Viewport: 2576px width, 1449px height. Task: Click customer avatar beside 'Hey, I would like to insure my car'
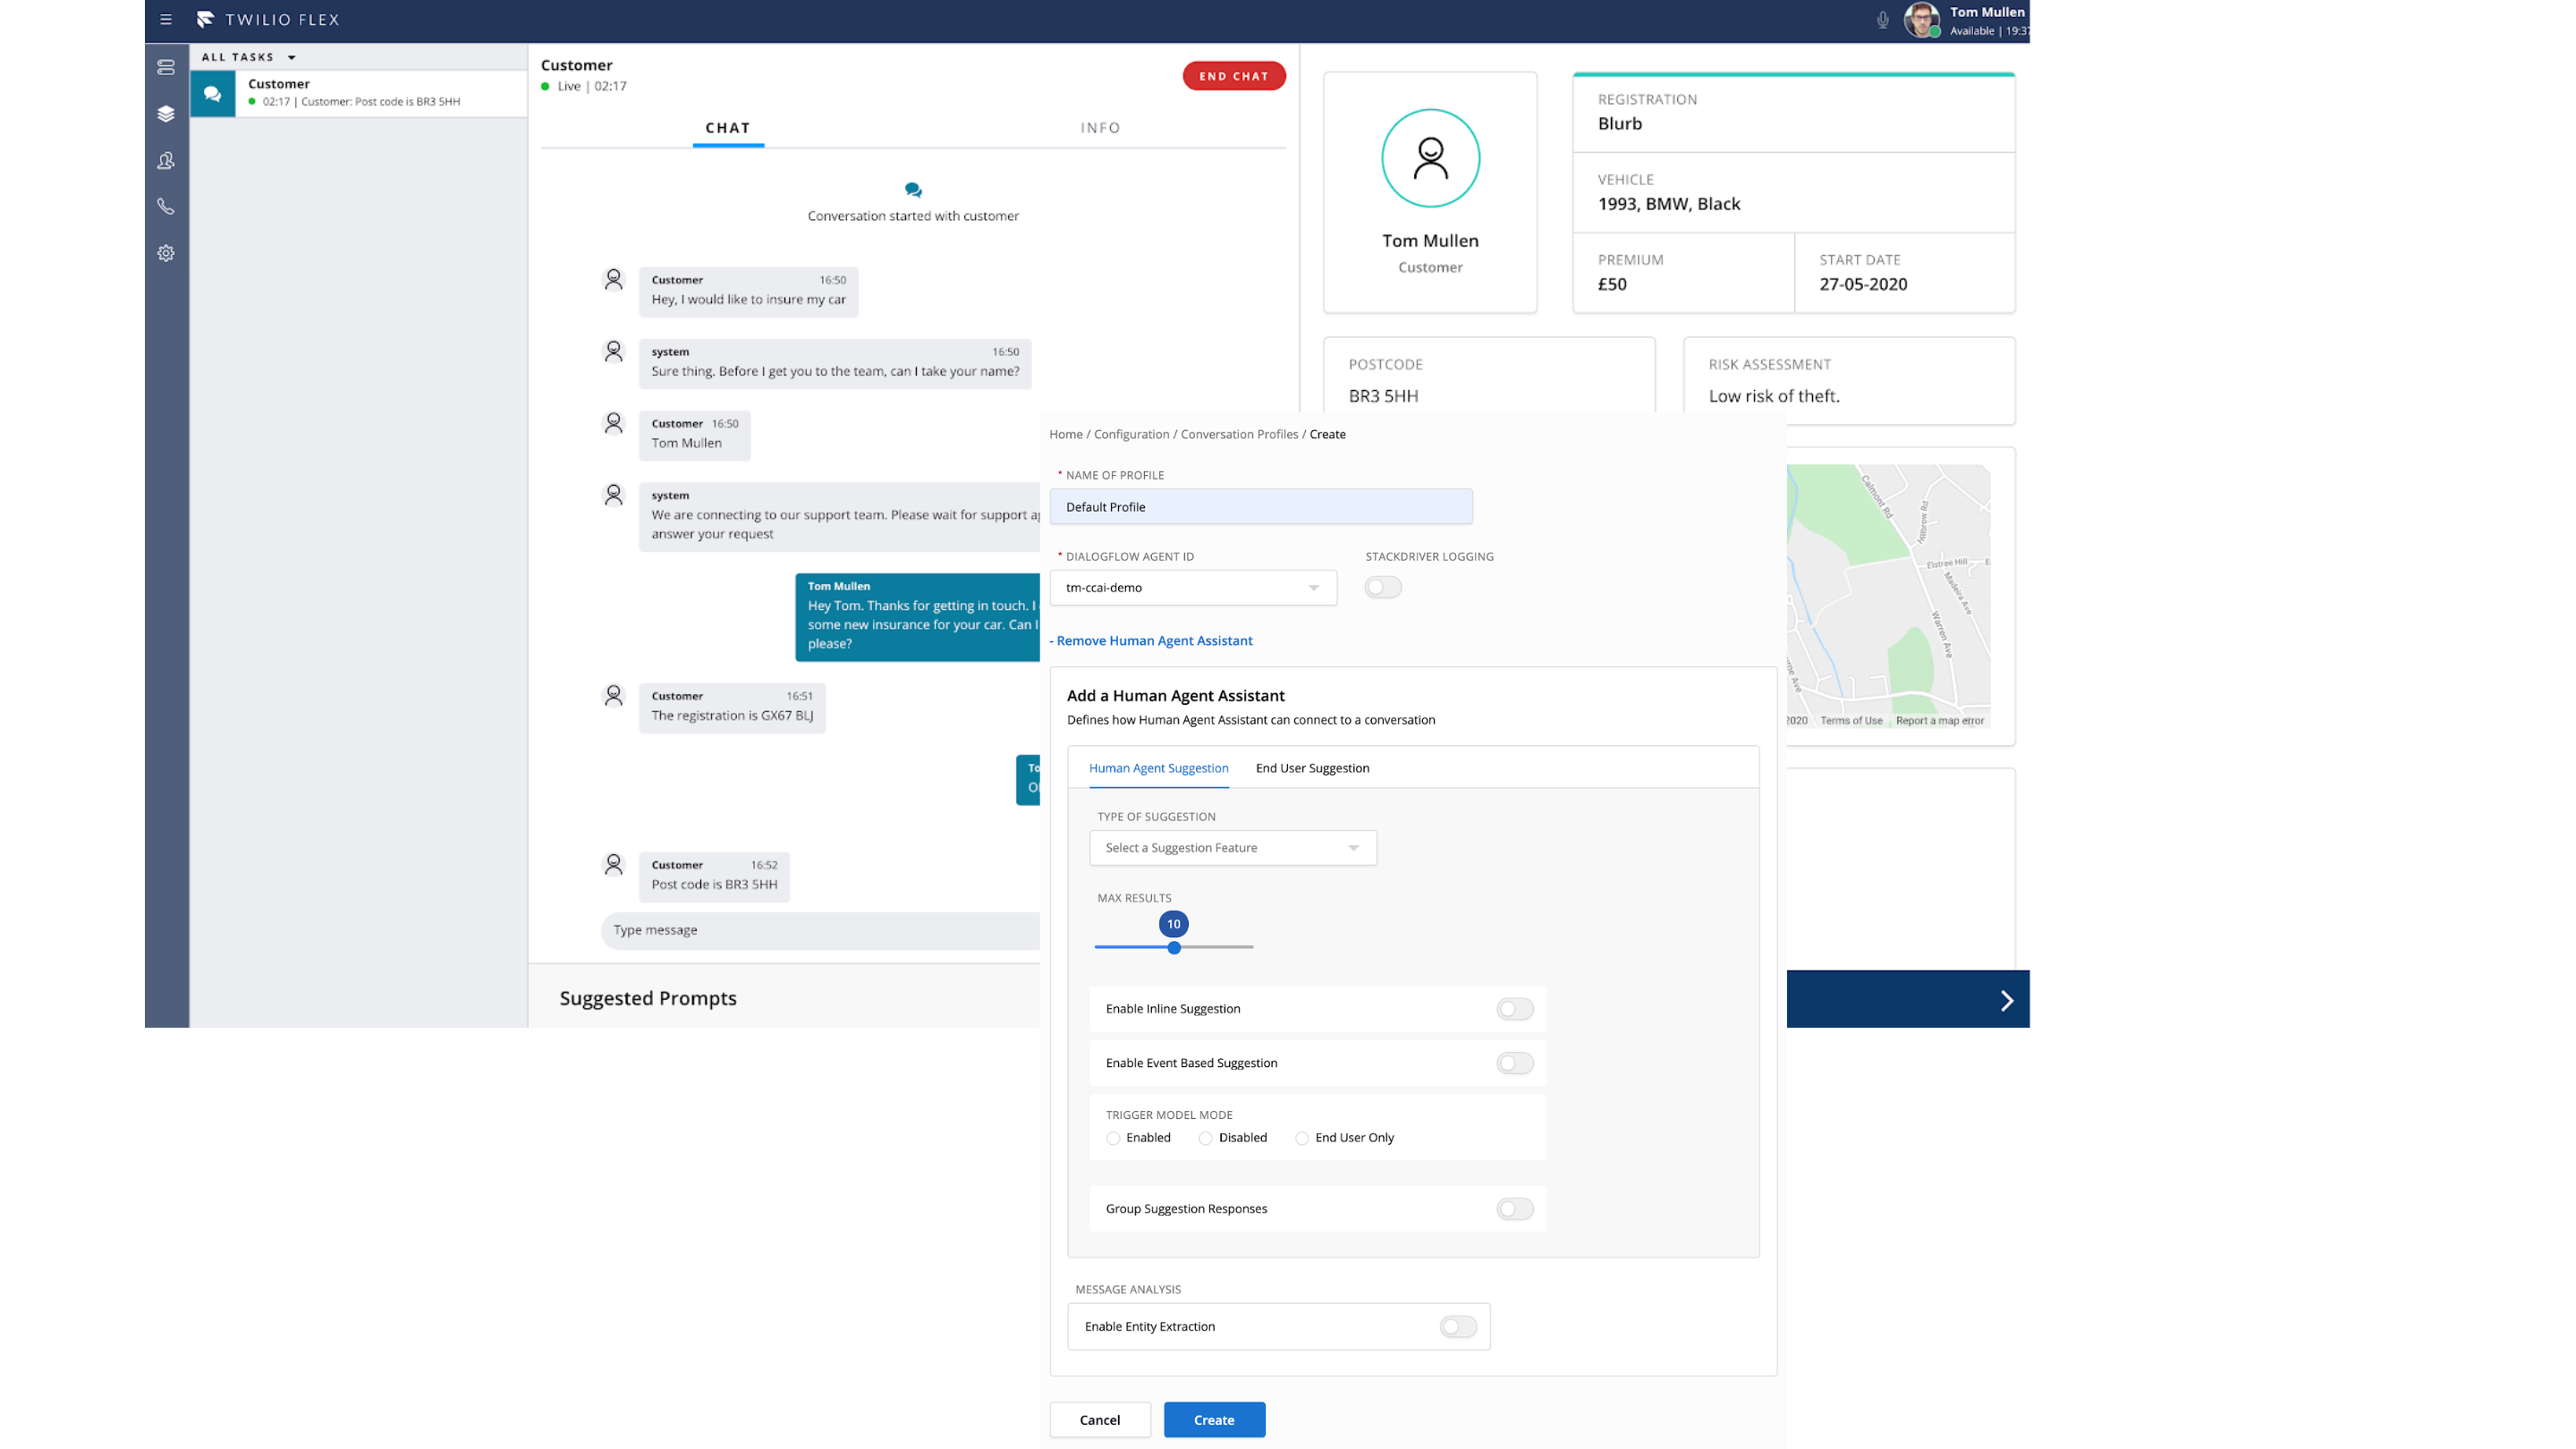(x=614, y=279)
